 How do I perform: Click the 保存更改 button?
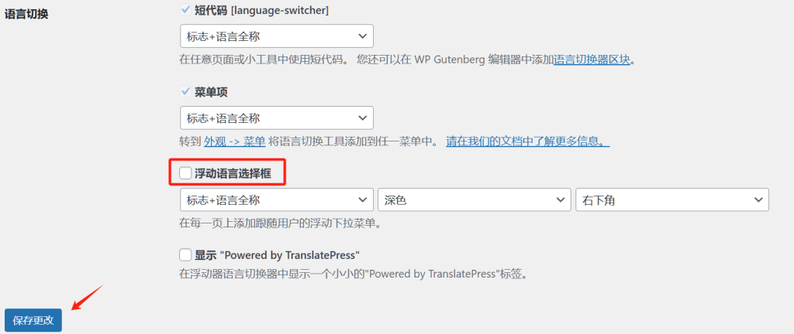pos(33,320)
